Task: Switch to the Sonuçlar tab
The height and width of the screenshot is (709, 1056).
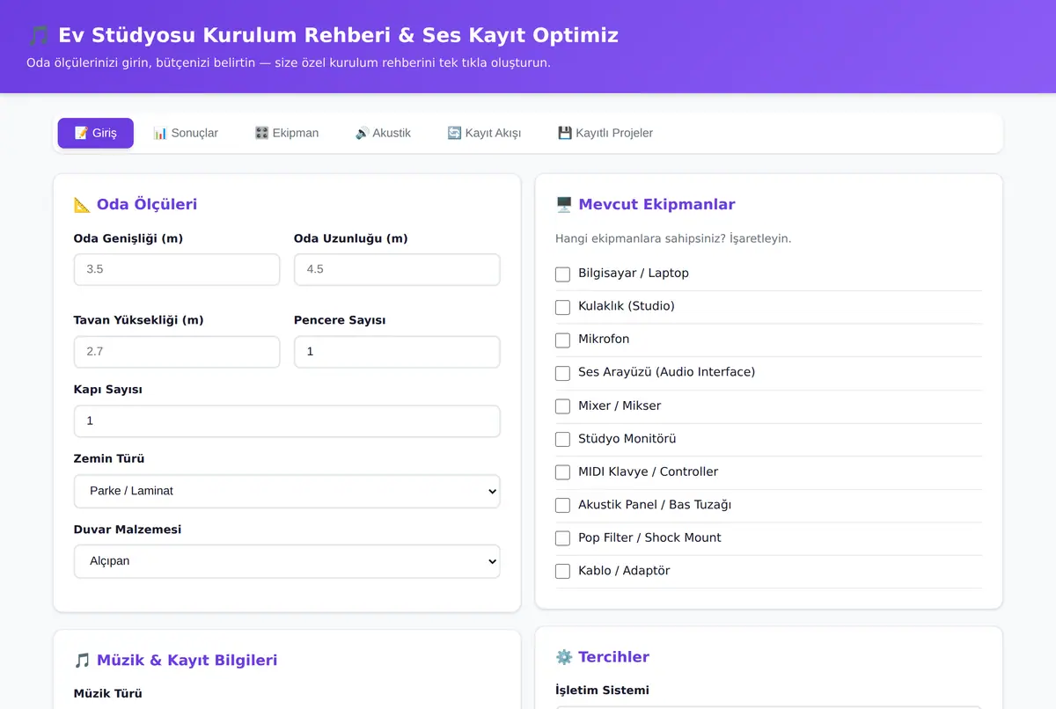Action: coord(186,133)
